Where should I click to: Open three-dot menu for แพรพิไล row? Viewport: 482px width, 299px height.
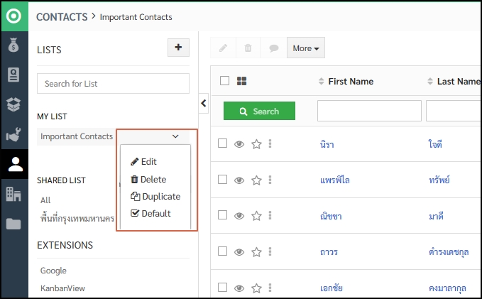point(270,180)
